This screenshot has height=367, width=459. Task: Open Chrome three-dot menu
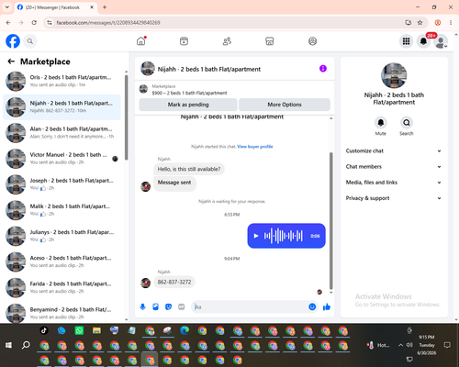(x=451, y=22)
